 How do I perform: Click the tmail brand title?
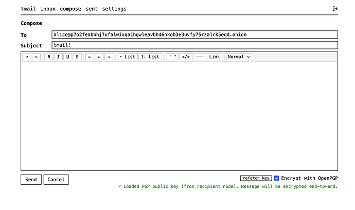28,9
